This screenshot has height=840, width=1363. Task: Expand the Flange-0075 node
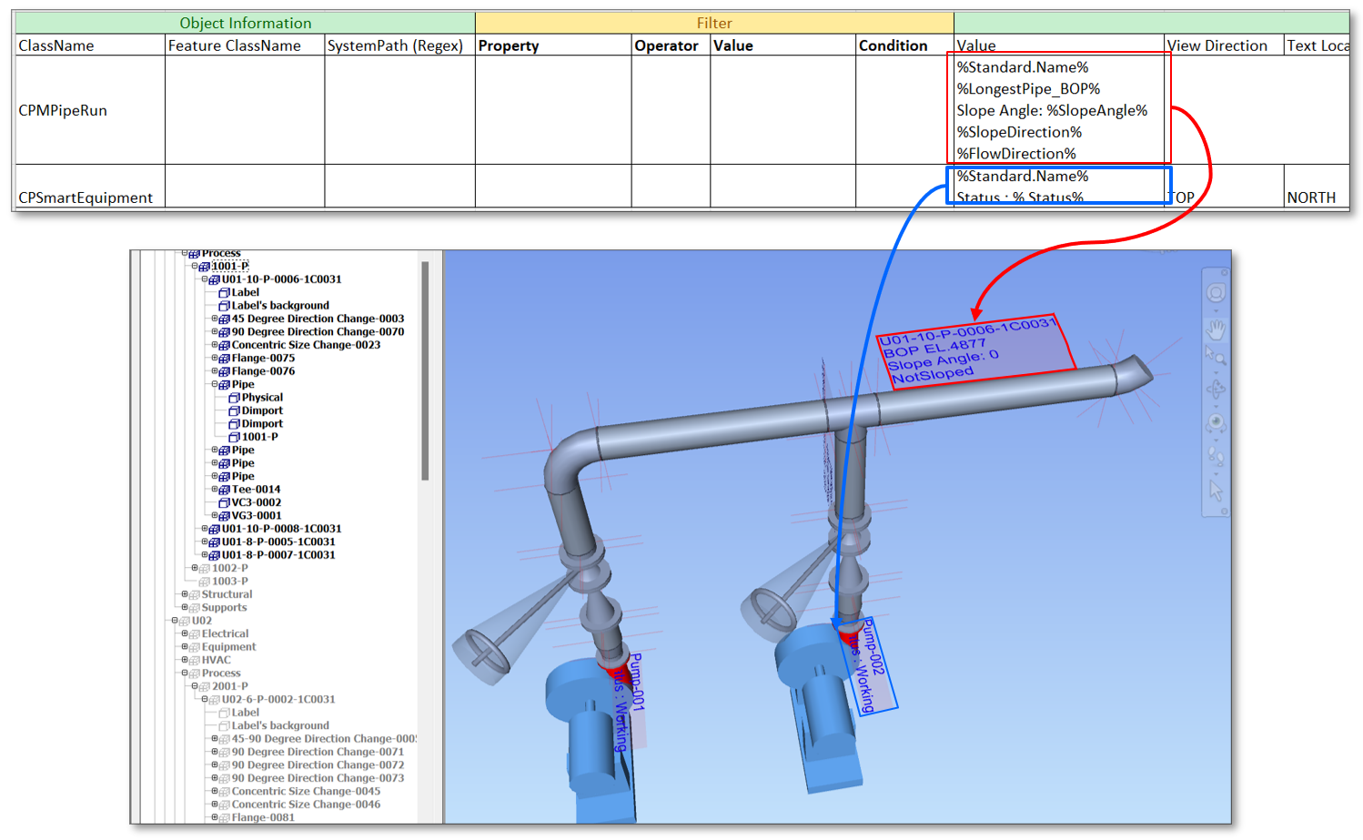tap(214, 358)
